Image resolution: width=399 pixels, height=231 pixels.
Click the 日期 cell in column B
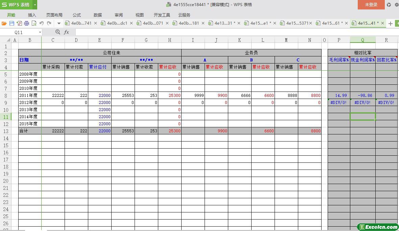point(30,60)
